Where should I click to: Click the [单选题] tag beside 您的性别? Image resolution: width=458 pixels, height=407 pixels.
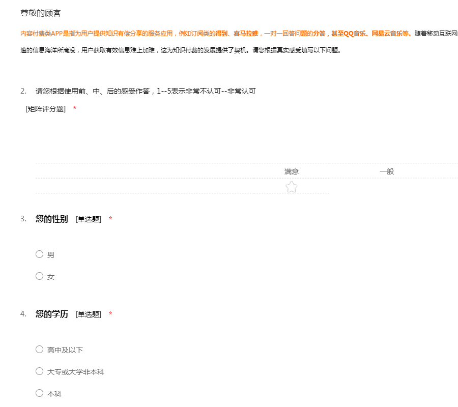point(89,219)
